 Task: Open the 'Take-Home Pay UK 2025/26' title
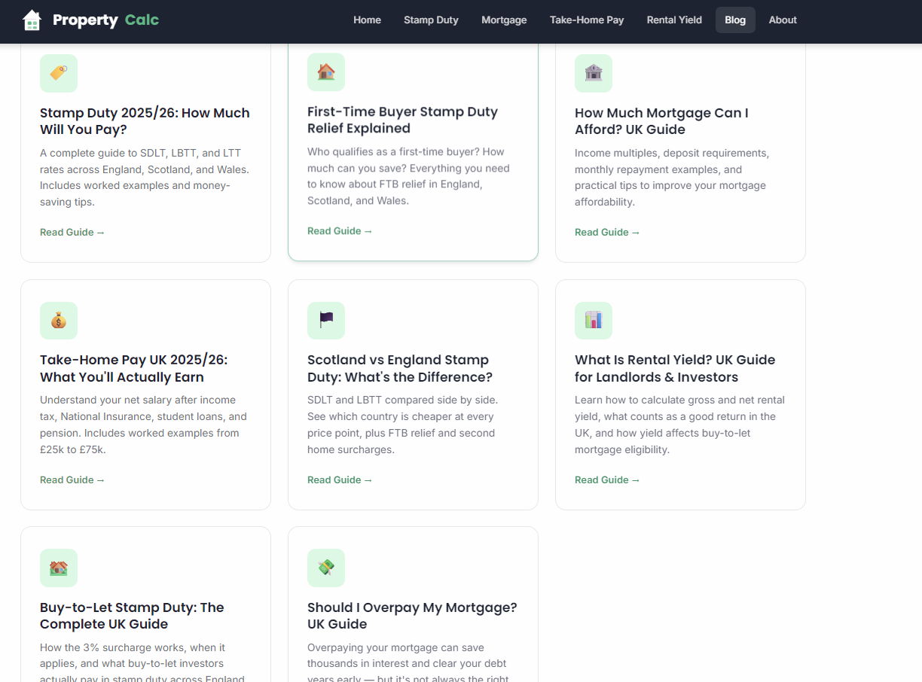(133, 369)
